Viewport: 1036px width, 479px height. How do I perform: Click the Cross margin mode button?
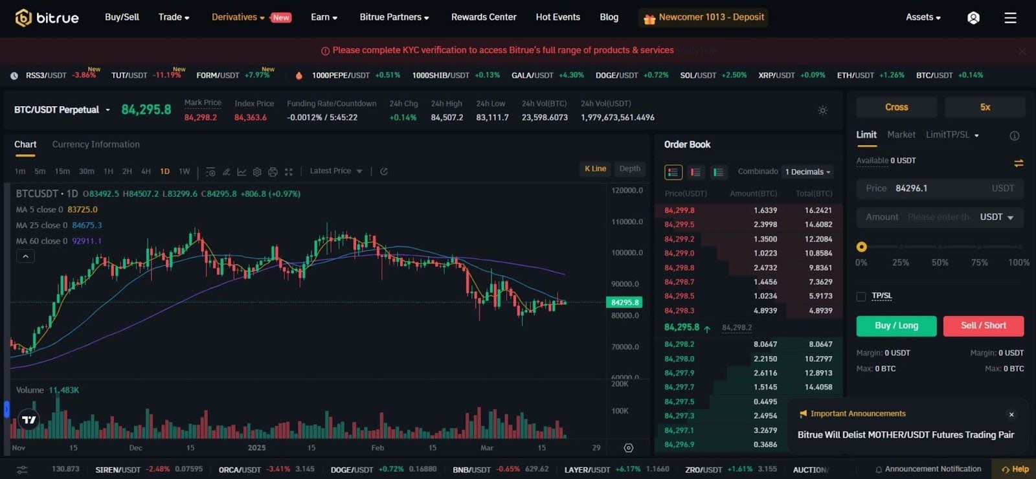897,107
